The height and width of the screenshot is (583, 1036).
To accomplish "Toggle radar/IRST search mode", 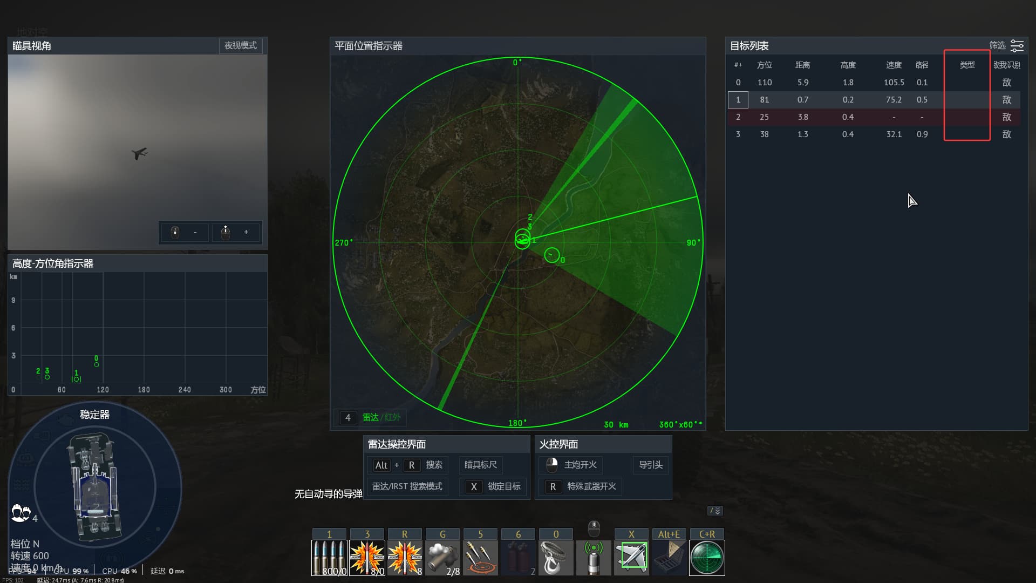I will pos(407,486).
